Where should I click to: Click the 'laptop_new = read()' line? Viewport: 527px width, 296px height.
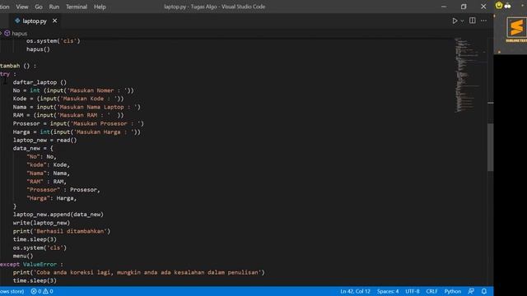(44, 141)
